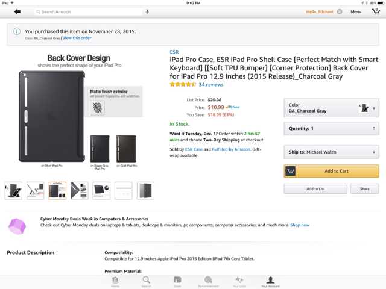386x289 pixels.
Task: Select the first product thumbnail image
Action: (x=13, y=190)
